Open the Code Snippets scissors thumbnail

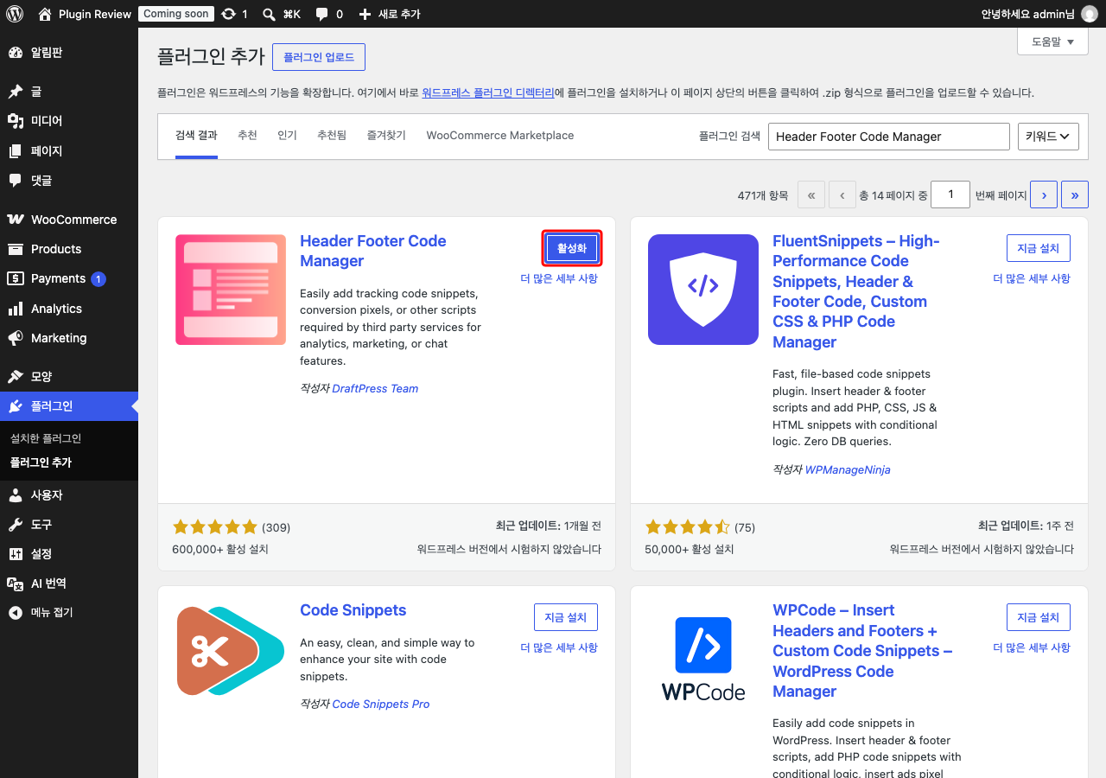(231, 652)
